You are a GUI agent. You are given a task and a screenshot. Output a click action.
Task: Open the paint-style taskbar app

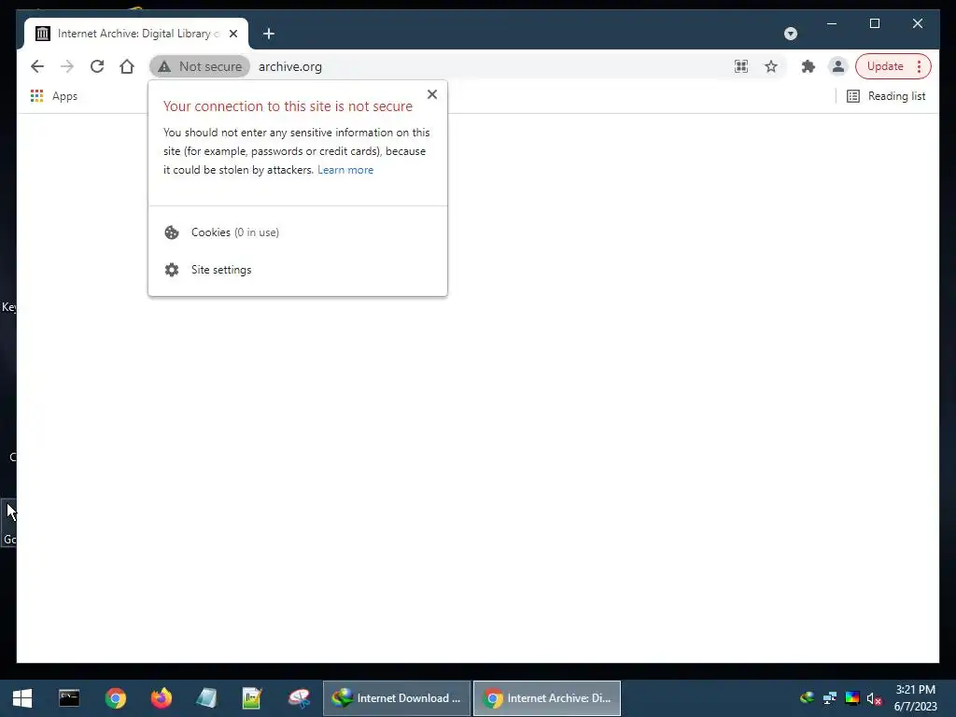tap(299, 698)
